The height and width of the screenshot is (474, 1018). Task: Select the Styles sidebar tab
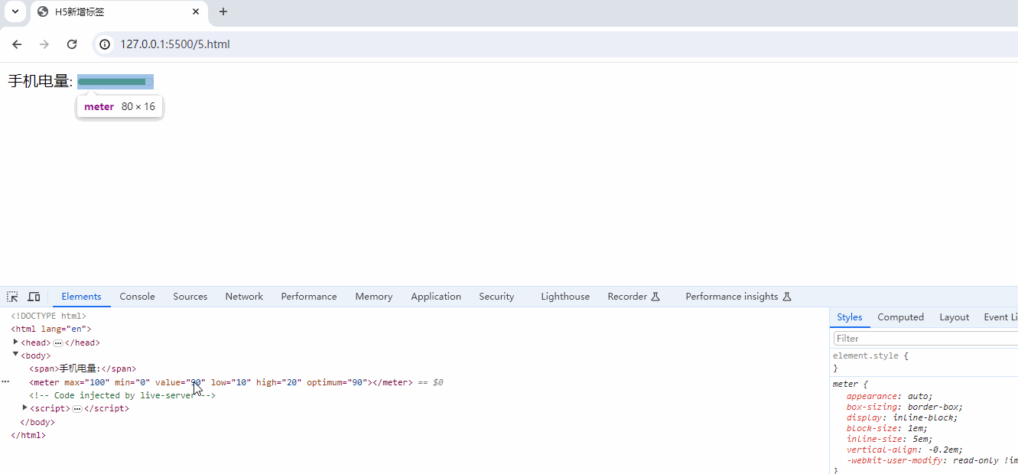[x=849, y=317]
